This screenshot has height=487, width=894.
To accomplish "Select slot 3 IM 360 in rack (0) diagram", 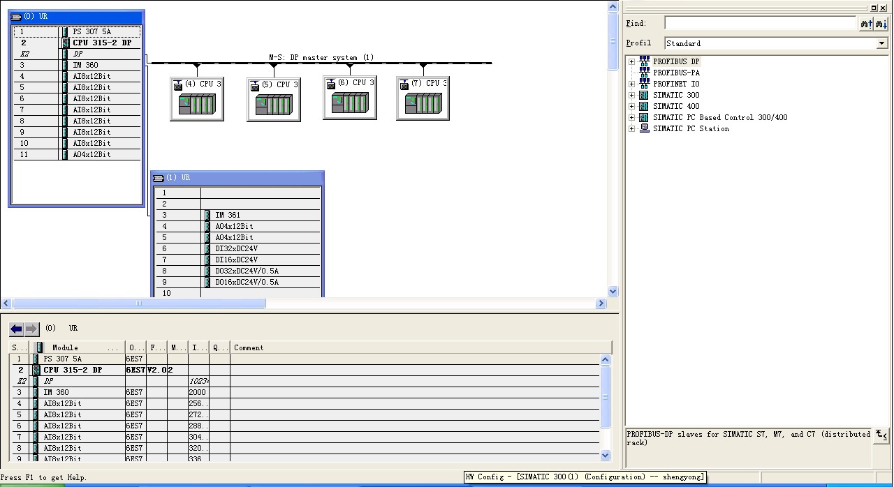I will pos(77,66).
